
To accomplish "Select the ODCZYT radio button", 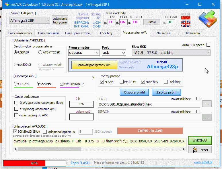I will [x=15, y=84].
